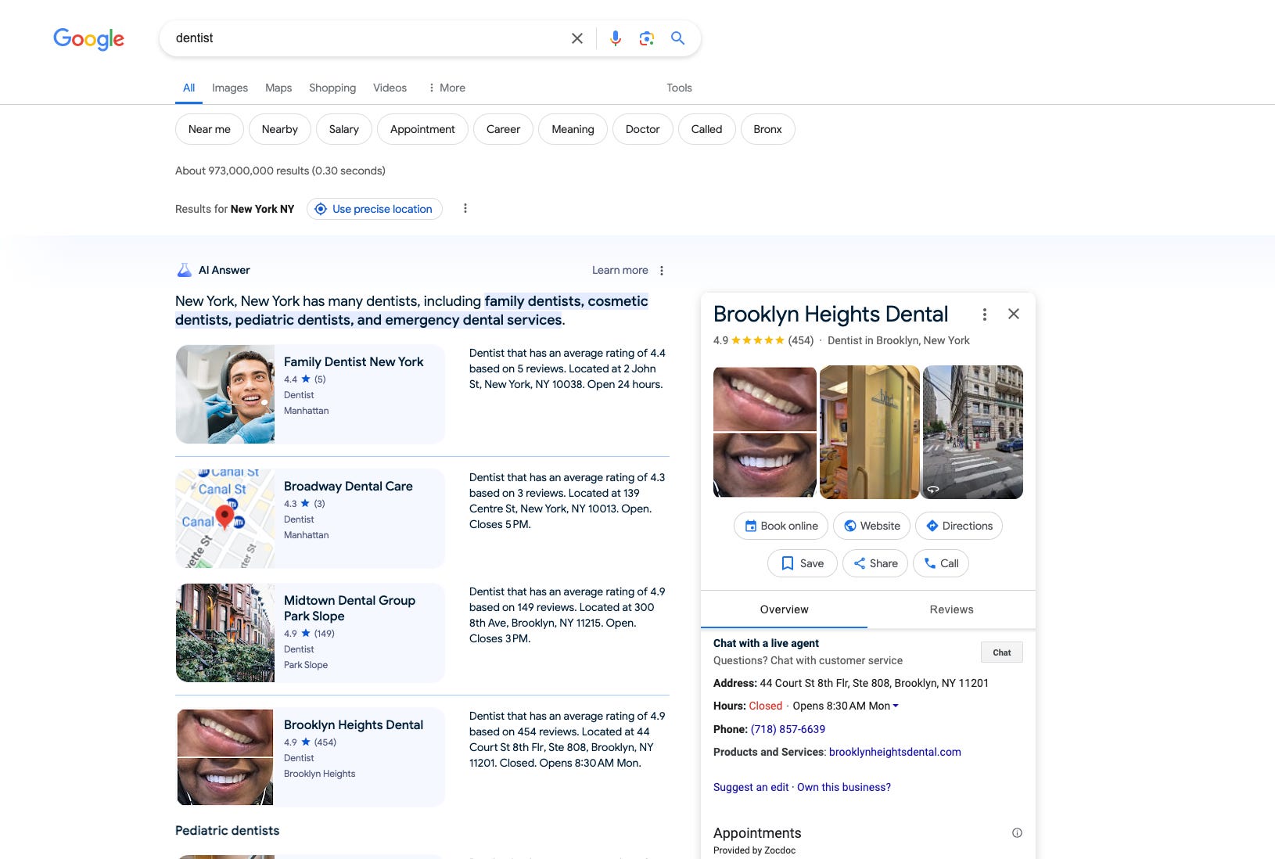Select the Bronx suggestion chip
The image size is (1275, 859).
click(x=767, y=129)
